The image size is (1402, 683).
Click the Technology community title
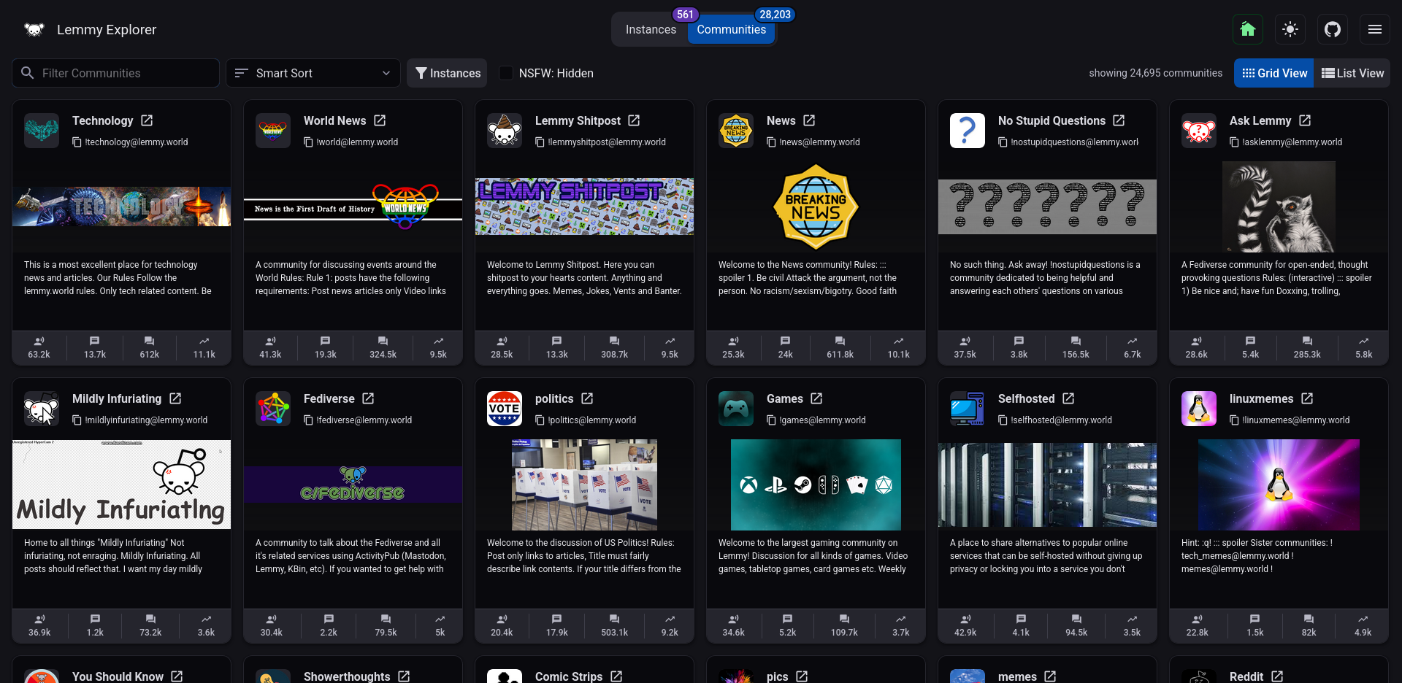102,120
